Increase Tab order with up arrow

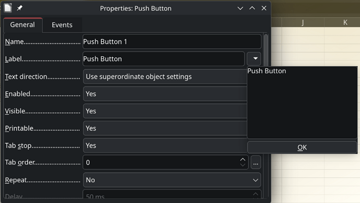(243, 159)
